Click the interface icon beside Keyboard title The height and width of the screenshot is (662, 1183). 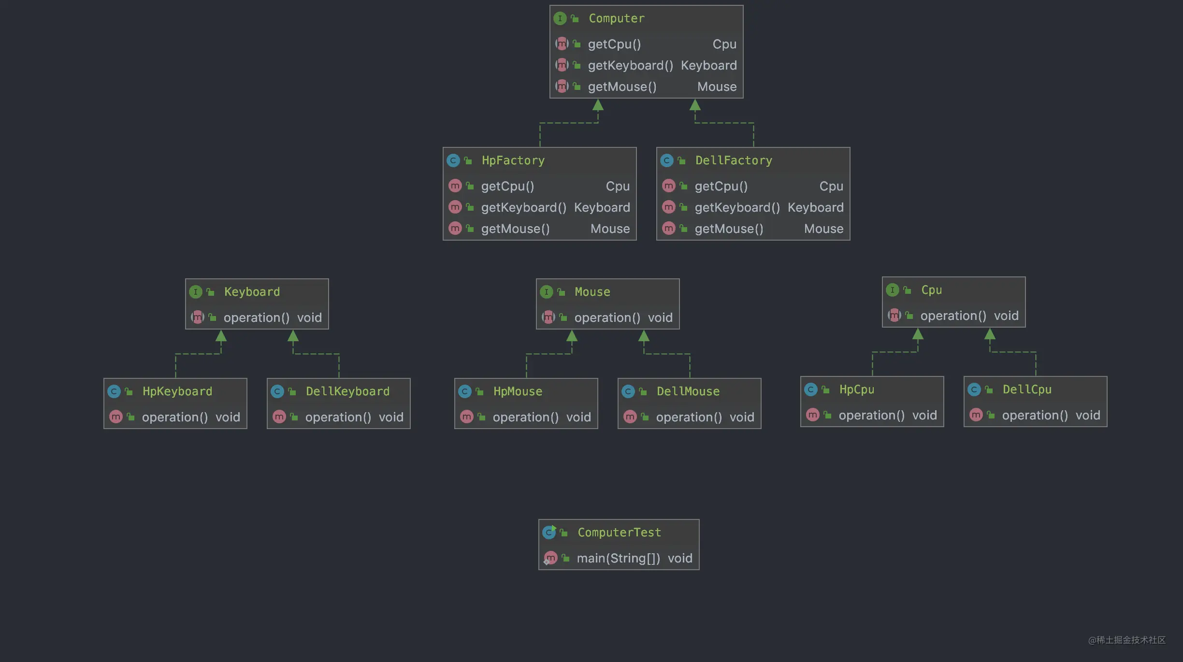pyautogui.click(x=196, y=292)
